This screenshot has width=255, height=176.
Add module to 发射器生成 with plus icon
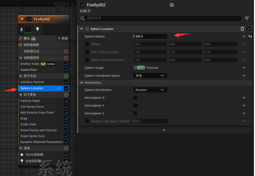[x=66, y=51]
